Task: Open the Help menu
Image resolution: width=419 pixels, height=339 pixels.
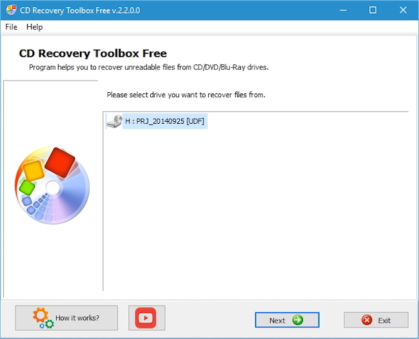Action: click(34, 27)
